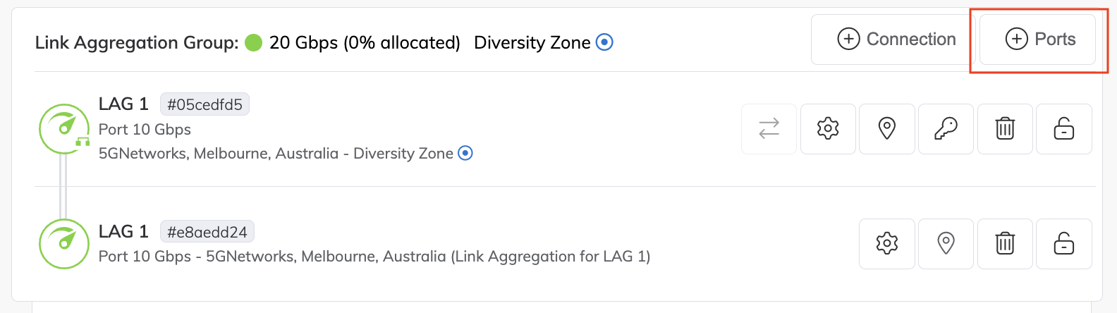Click the +Ports button
This screenshot has height=313, width=1117.
click(1037, 39)
